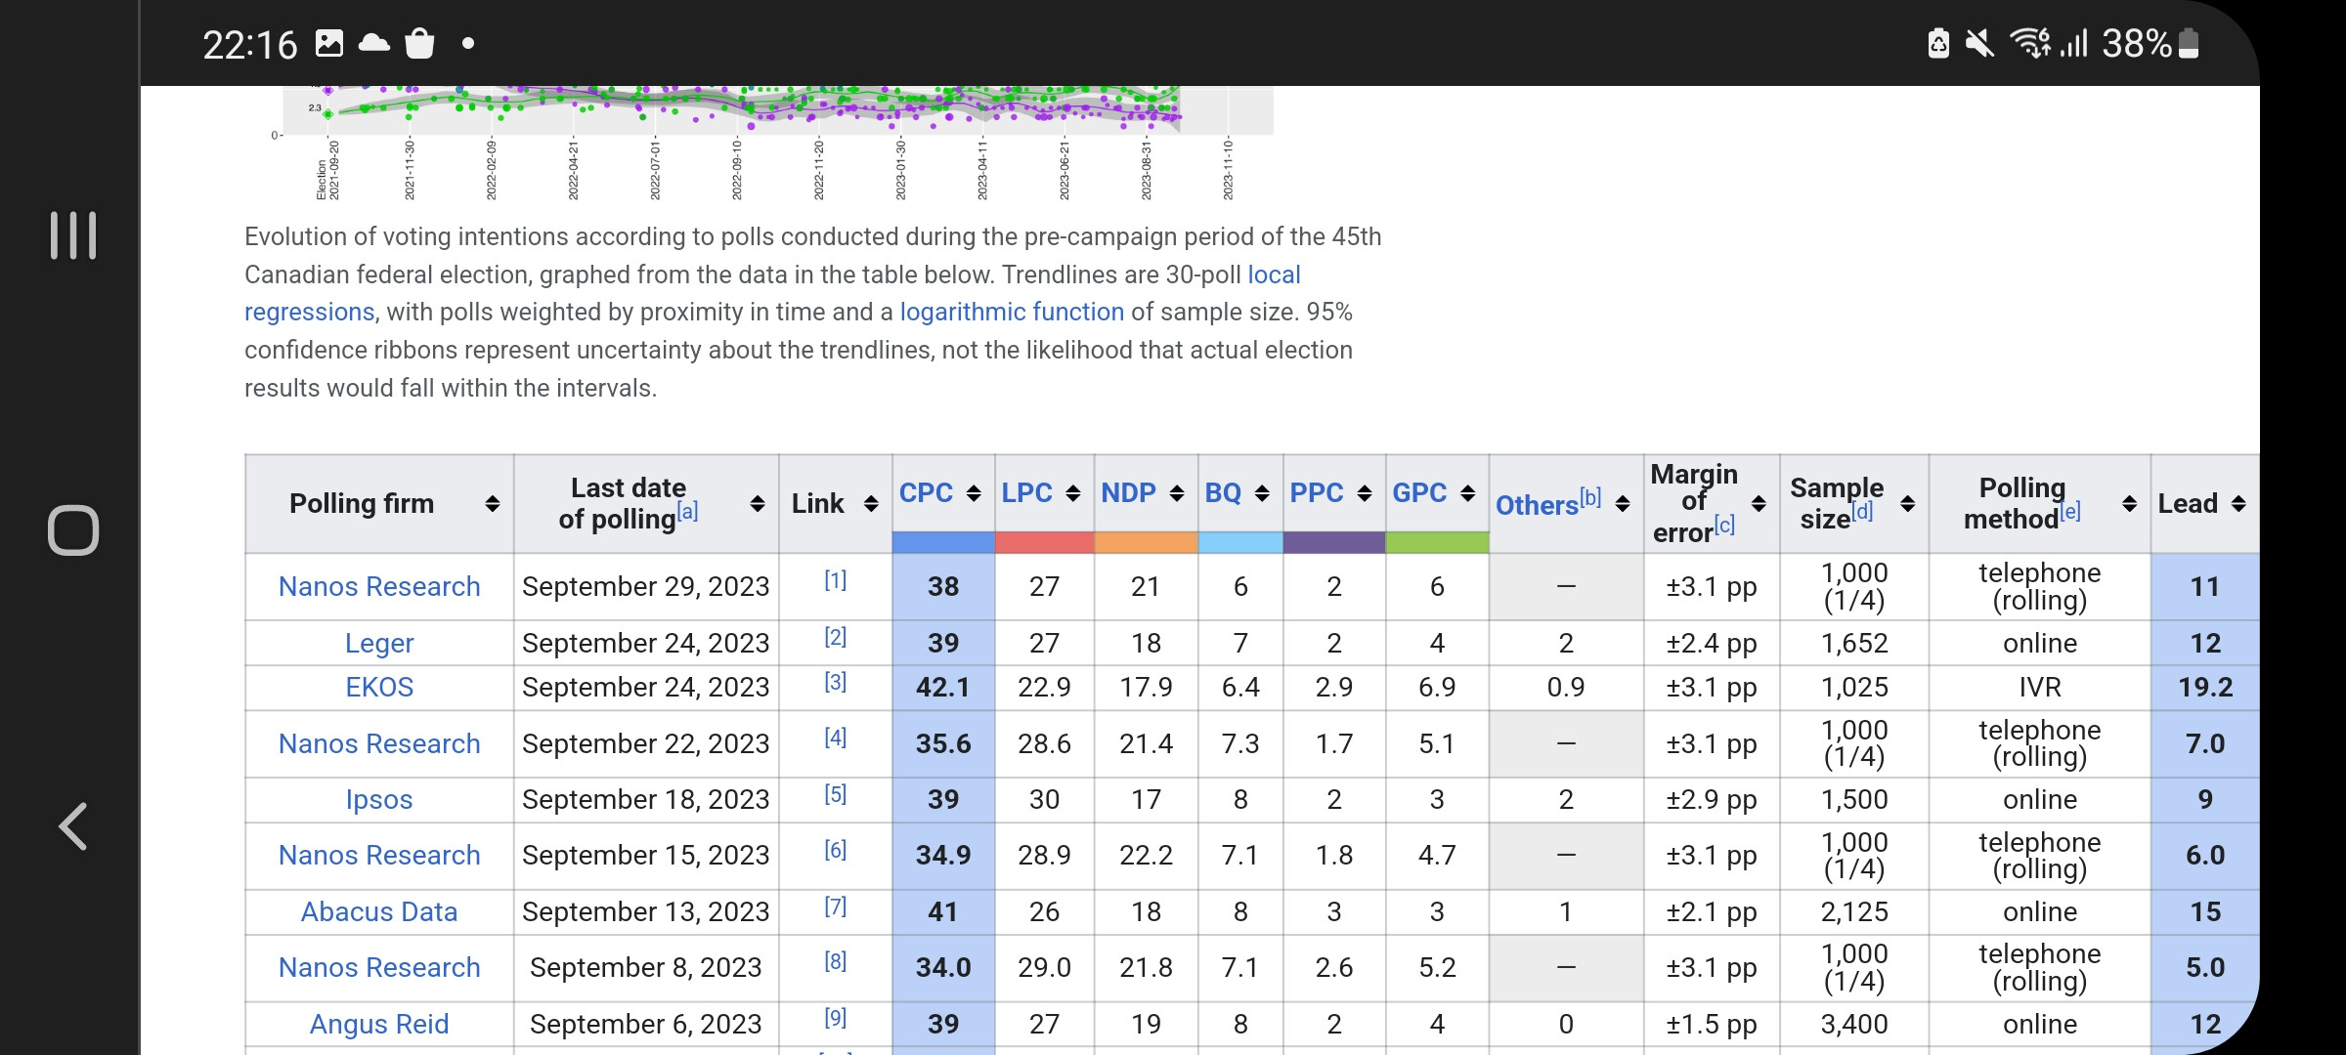The height and width of the screenshot is (1055, 2346).
Task: Open the Abacus Data polling firm link
Action: [x=379, y=911]
